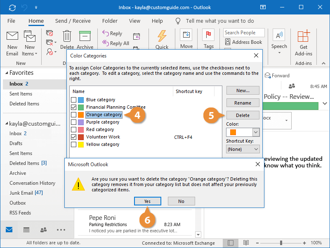Select Sent Items under Favorites

[21, 94]
